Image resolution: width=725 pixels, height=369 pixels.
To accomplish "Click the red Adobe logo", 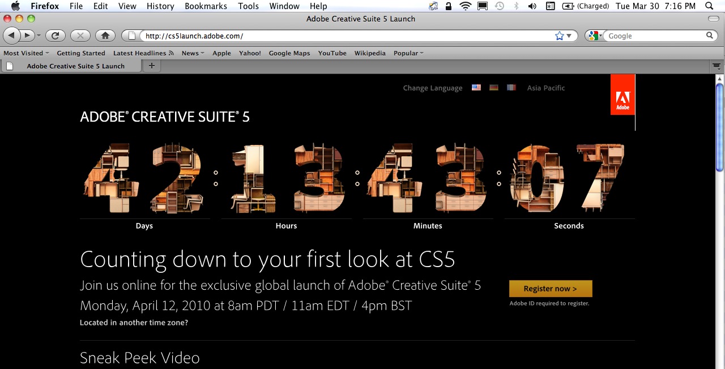I will tap(622, 95).
